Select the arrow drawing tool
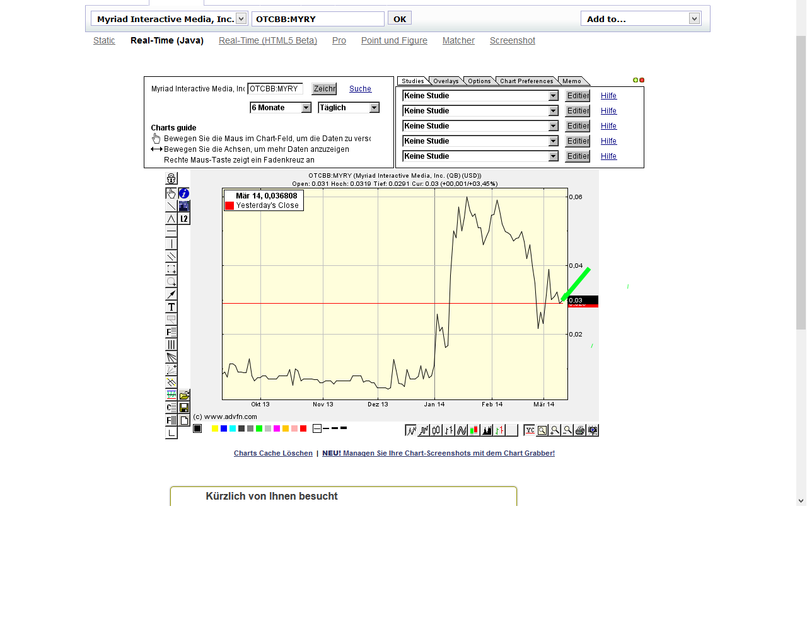This screenshot has height=620, width=807. (171, 294)
